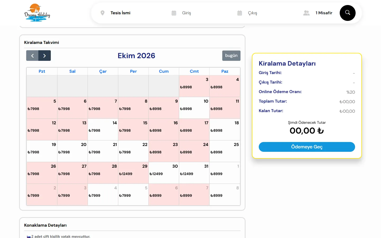Click the Kiralama Takvimi heading

[42, 43]
